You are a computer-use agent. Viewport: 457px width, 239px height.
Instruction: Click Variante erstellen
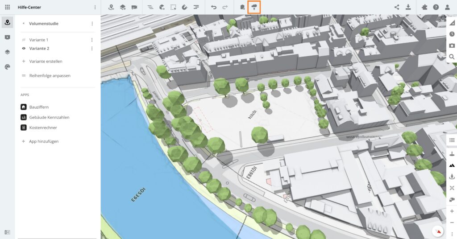(46, 61)
